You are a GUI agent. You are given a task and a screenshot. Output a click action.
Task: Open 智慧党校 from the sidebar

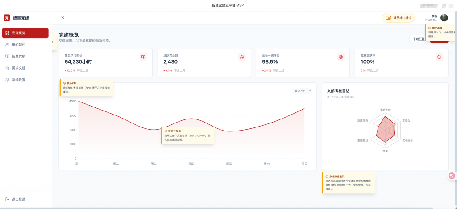coord(18,56)
